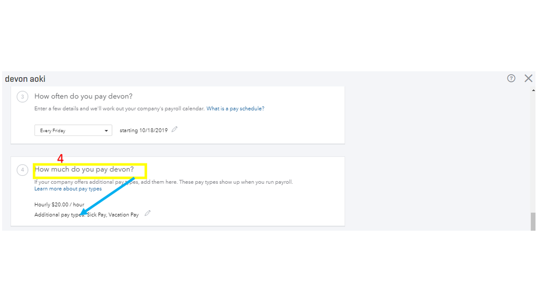
Task: Edit the pay schedule starting date pencil
Action: [174, 130]
